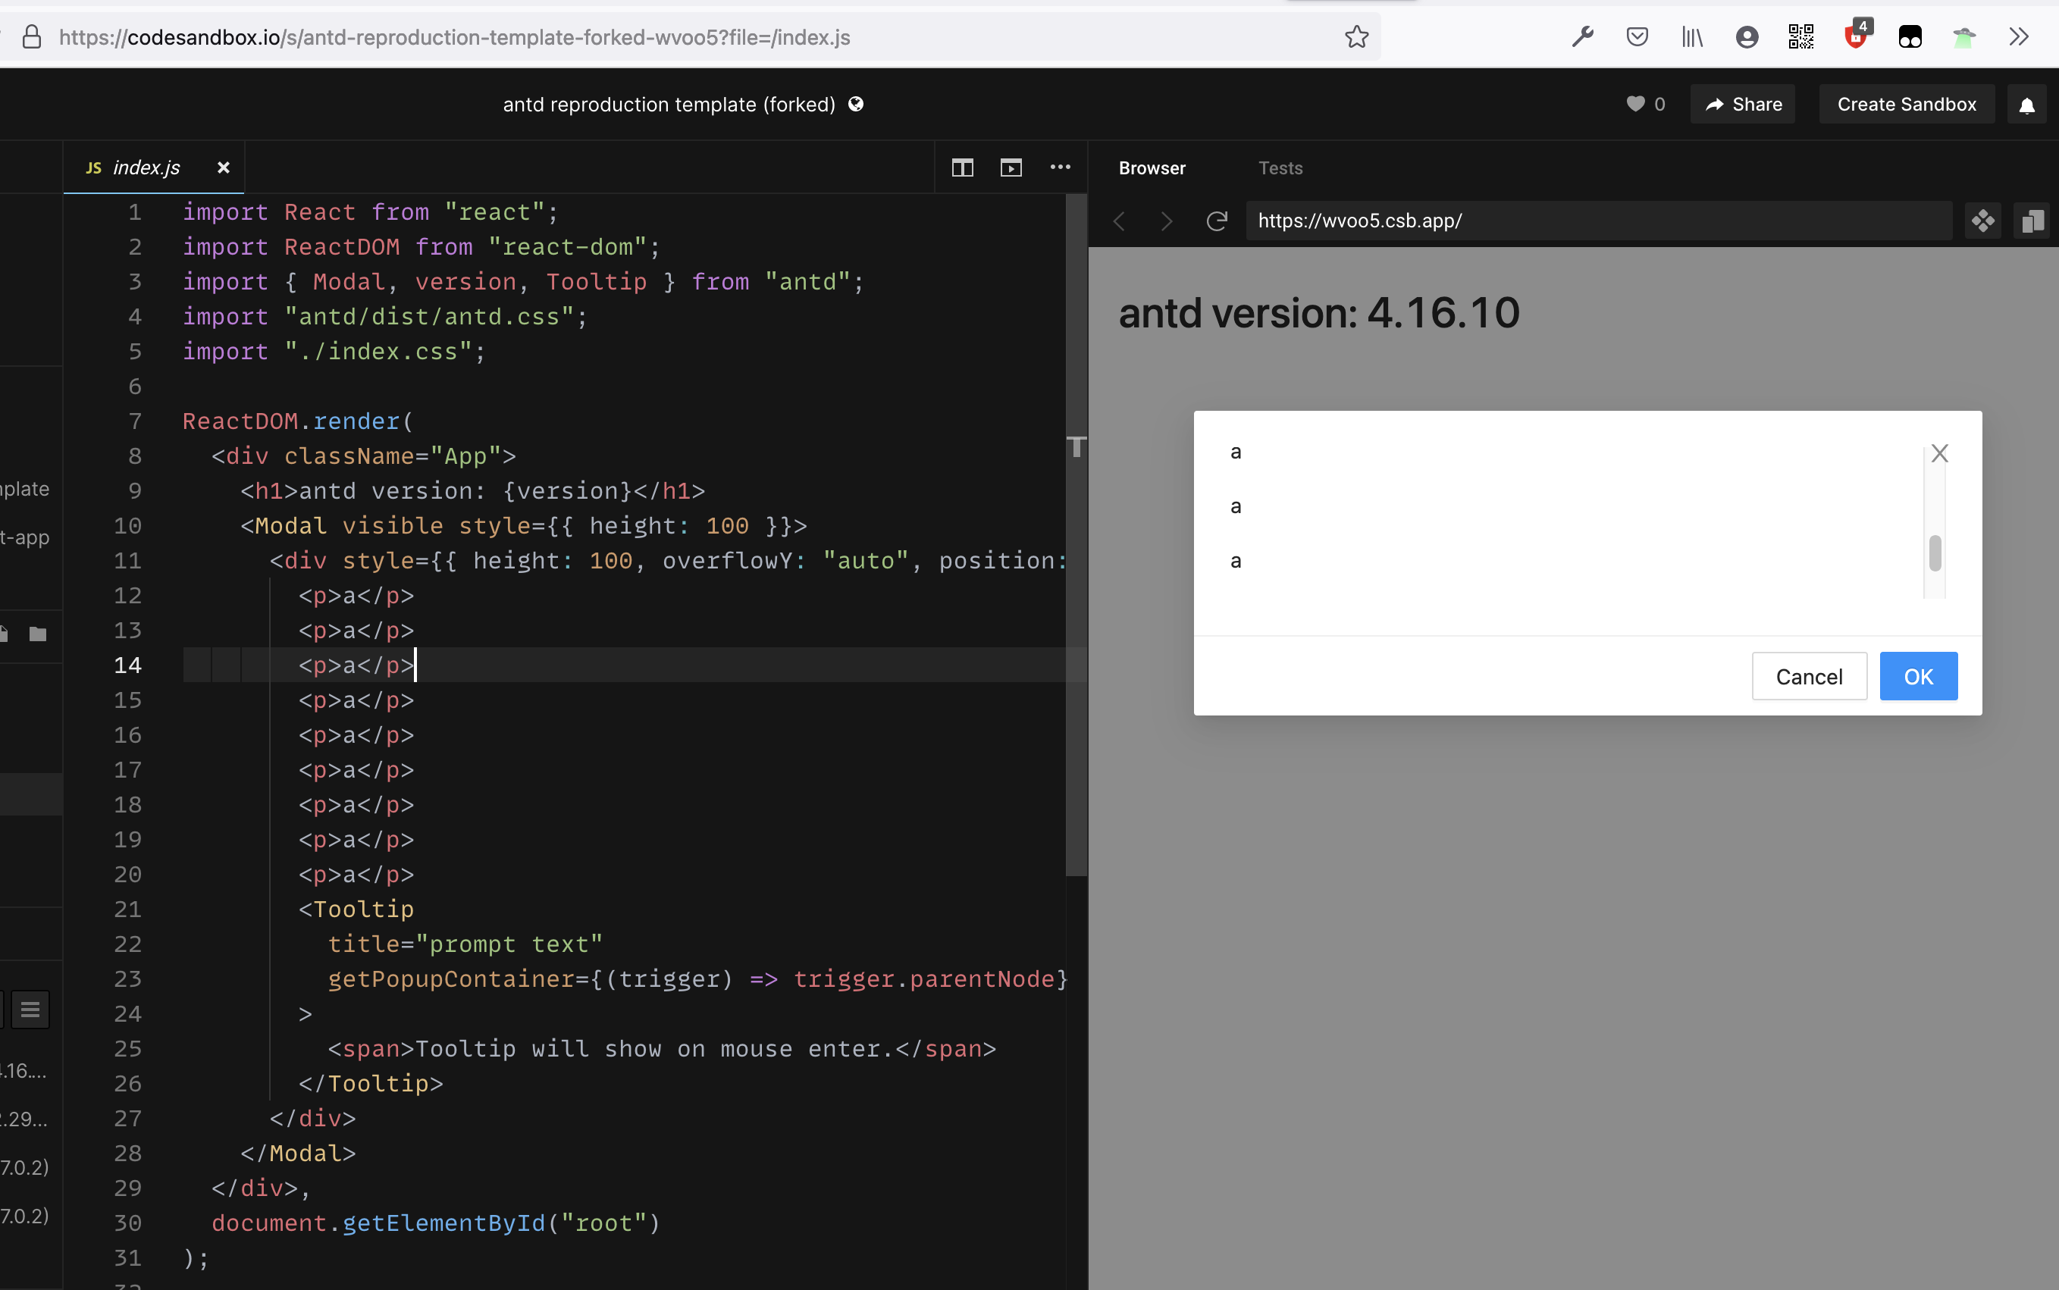Open the split editor icon
The image size is (2059, 1290).
coord(962,168)
